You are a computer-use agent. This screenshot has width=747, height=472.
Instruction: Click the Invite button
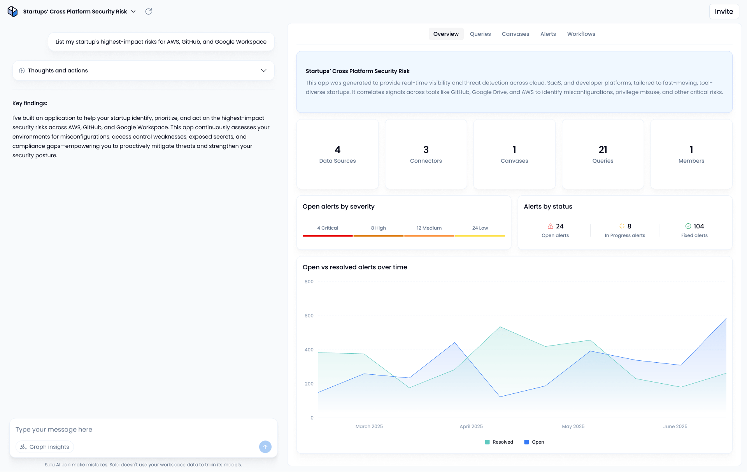724,12
